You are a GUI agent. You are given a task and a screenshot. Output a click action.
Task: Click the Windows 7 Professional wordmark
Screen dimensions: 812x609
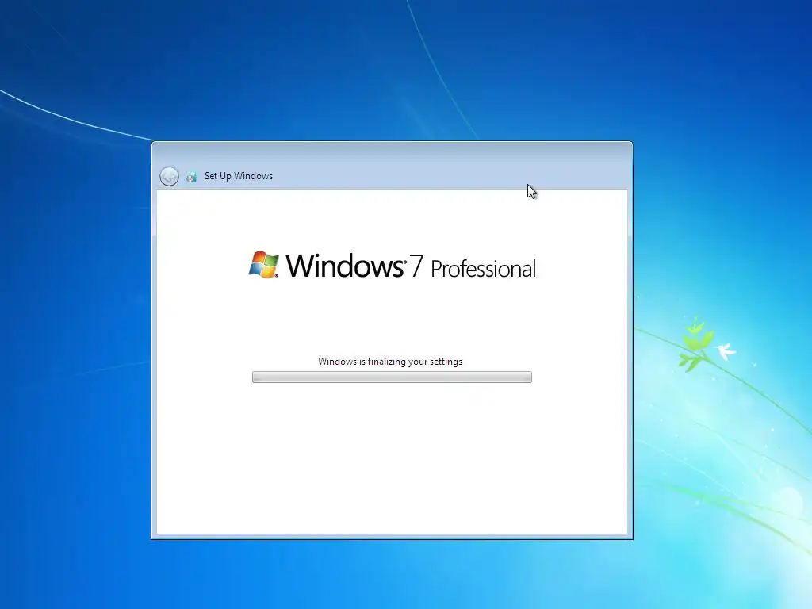click(411, 266)
